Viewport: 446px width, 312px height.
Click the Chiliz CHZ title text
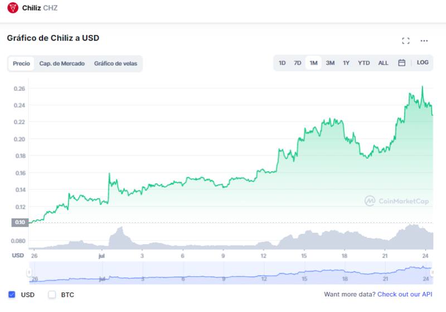click(x=40, y=8)
